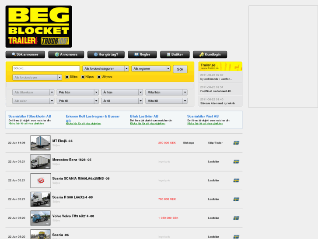Click 'Klicka här' under Scaniabilar Väst AB
Screen dimensions: 318x239
click(205, 124)
